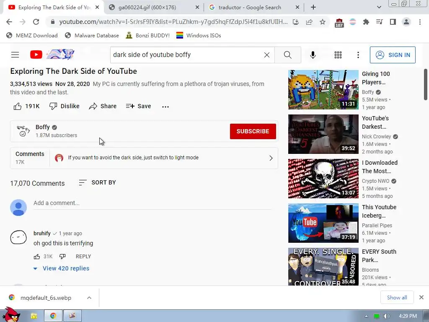
Task: Open the SORT BY comments dropdown
Action: tap(97, 182)
